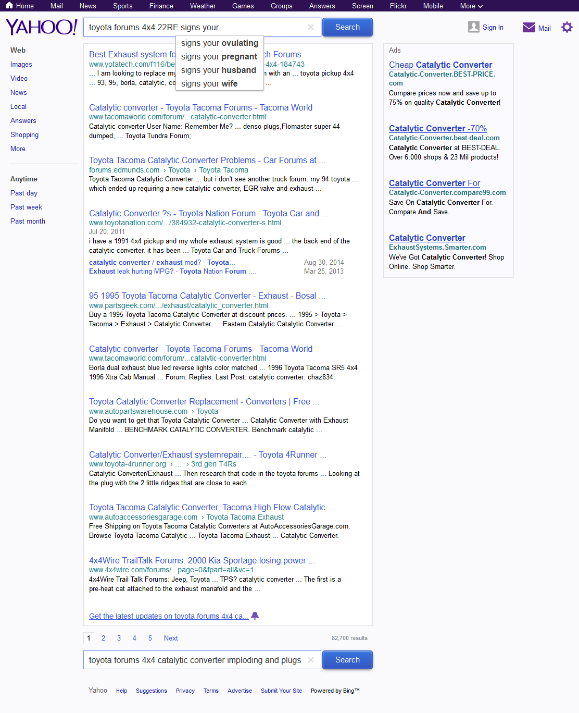The height and width of the screenshot is (713, 579).
Task: Open Flickr in the top bar
Action: [398, 6]
